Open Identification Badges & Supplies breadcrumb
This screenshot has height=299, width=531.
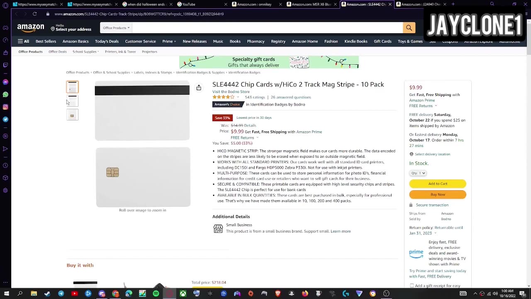tap(200, 72)
